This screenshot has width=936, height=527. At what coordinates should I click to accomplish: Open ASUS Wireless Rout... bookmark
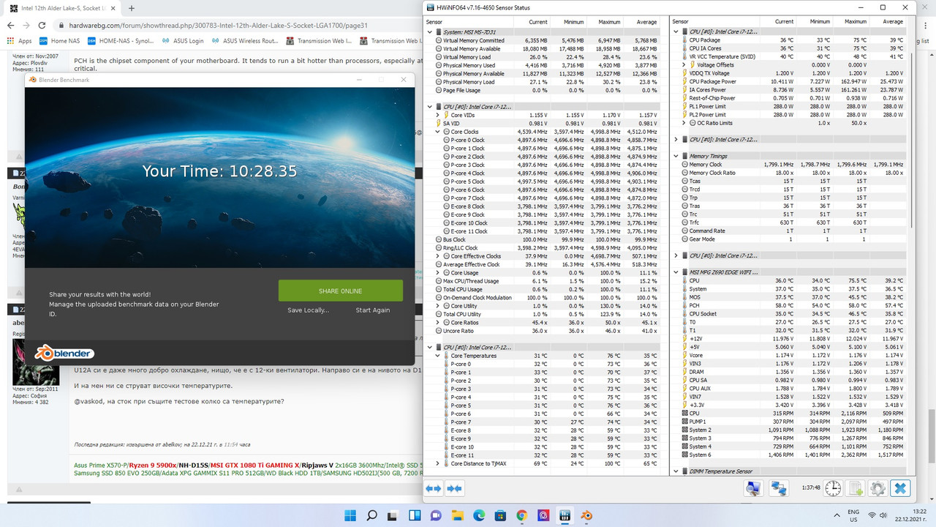(x=245, y=41)
